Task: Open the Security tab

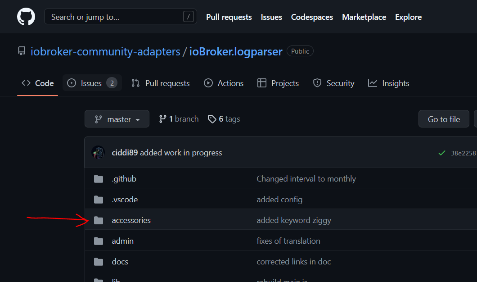Action: click(x=333, y=83)
